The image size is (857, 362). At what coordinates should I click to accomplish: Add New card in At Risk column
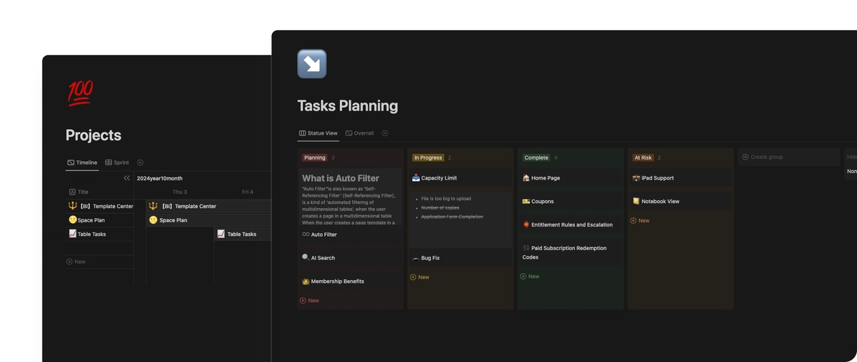tap(640, 221)
